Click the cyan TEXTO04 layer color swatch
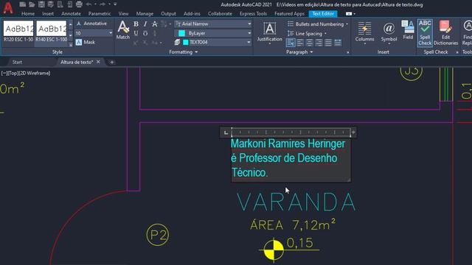The height and width of the screenshot is (265, 472). (x=186, y=43)
